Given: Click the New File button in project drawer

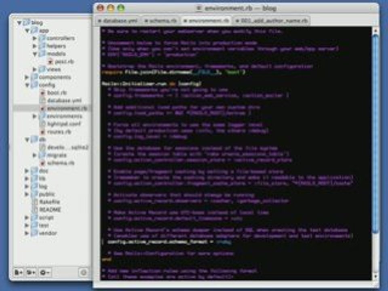Looking at the screenshot, I should coord(19,272).
